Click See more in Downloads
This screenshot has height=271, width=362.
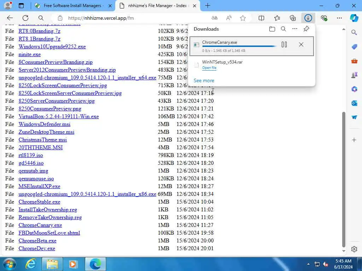[204, 81]
